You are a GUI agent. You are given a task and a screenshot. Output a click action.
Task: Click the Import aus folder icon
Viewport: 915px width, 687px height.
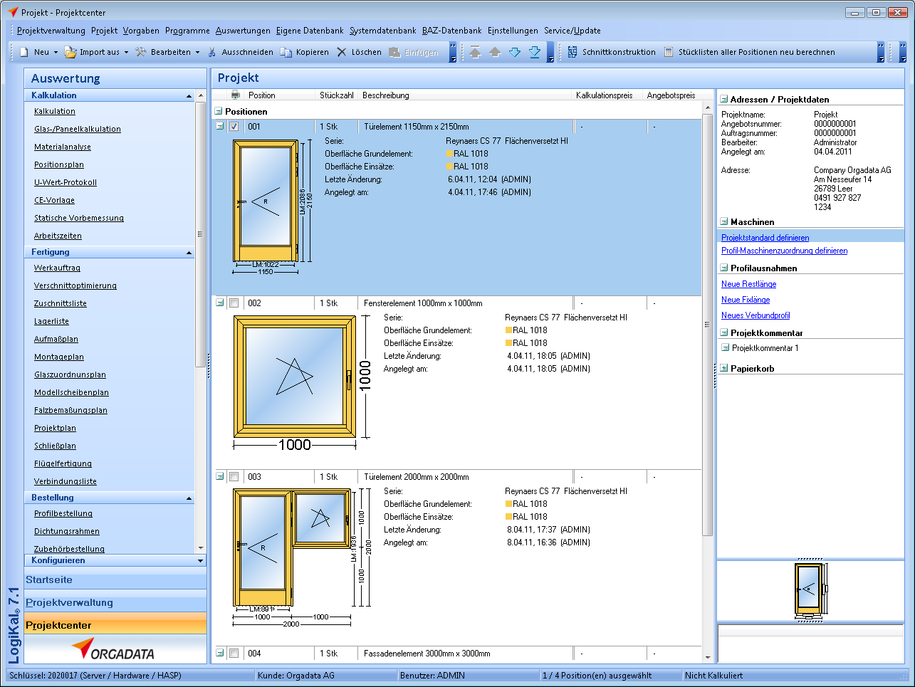70,52
